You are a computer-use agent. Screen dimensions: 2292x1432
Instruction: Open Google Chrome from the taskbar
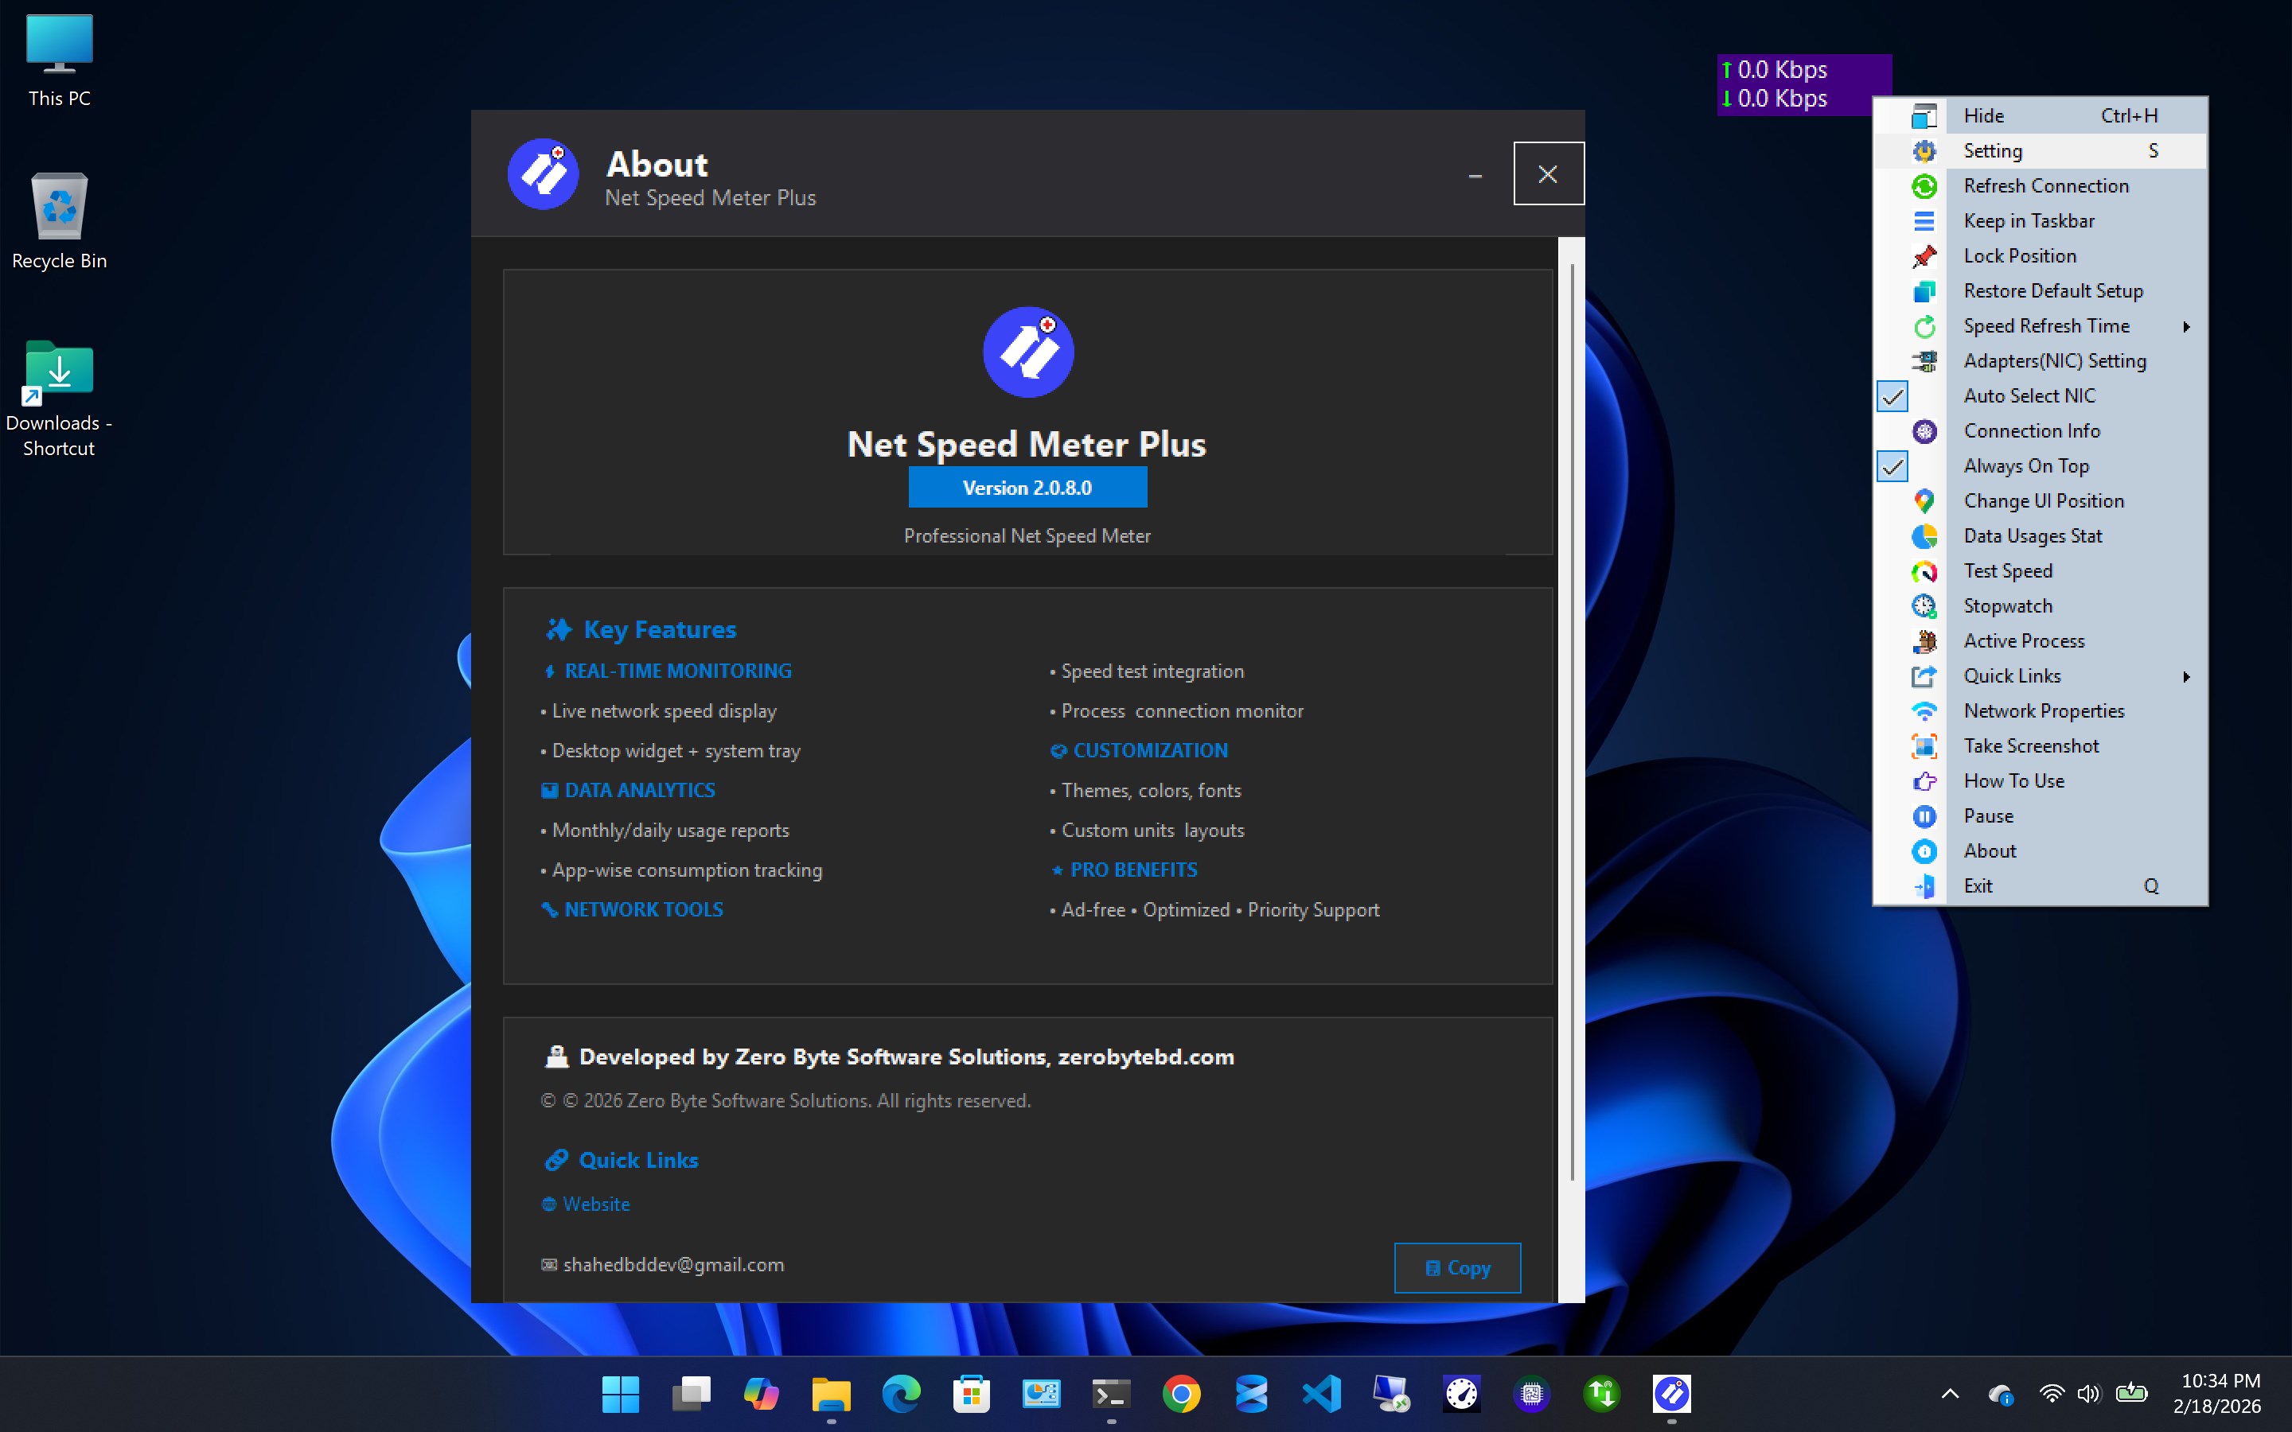(x=1181, y=1394)
